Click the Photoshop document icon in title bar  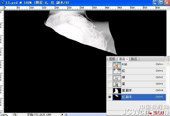point(3,2)
